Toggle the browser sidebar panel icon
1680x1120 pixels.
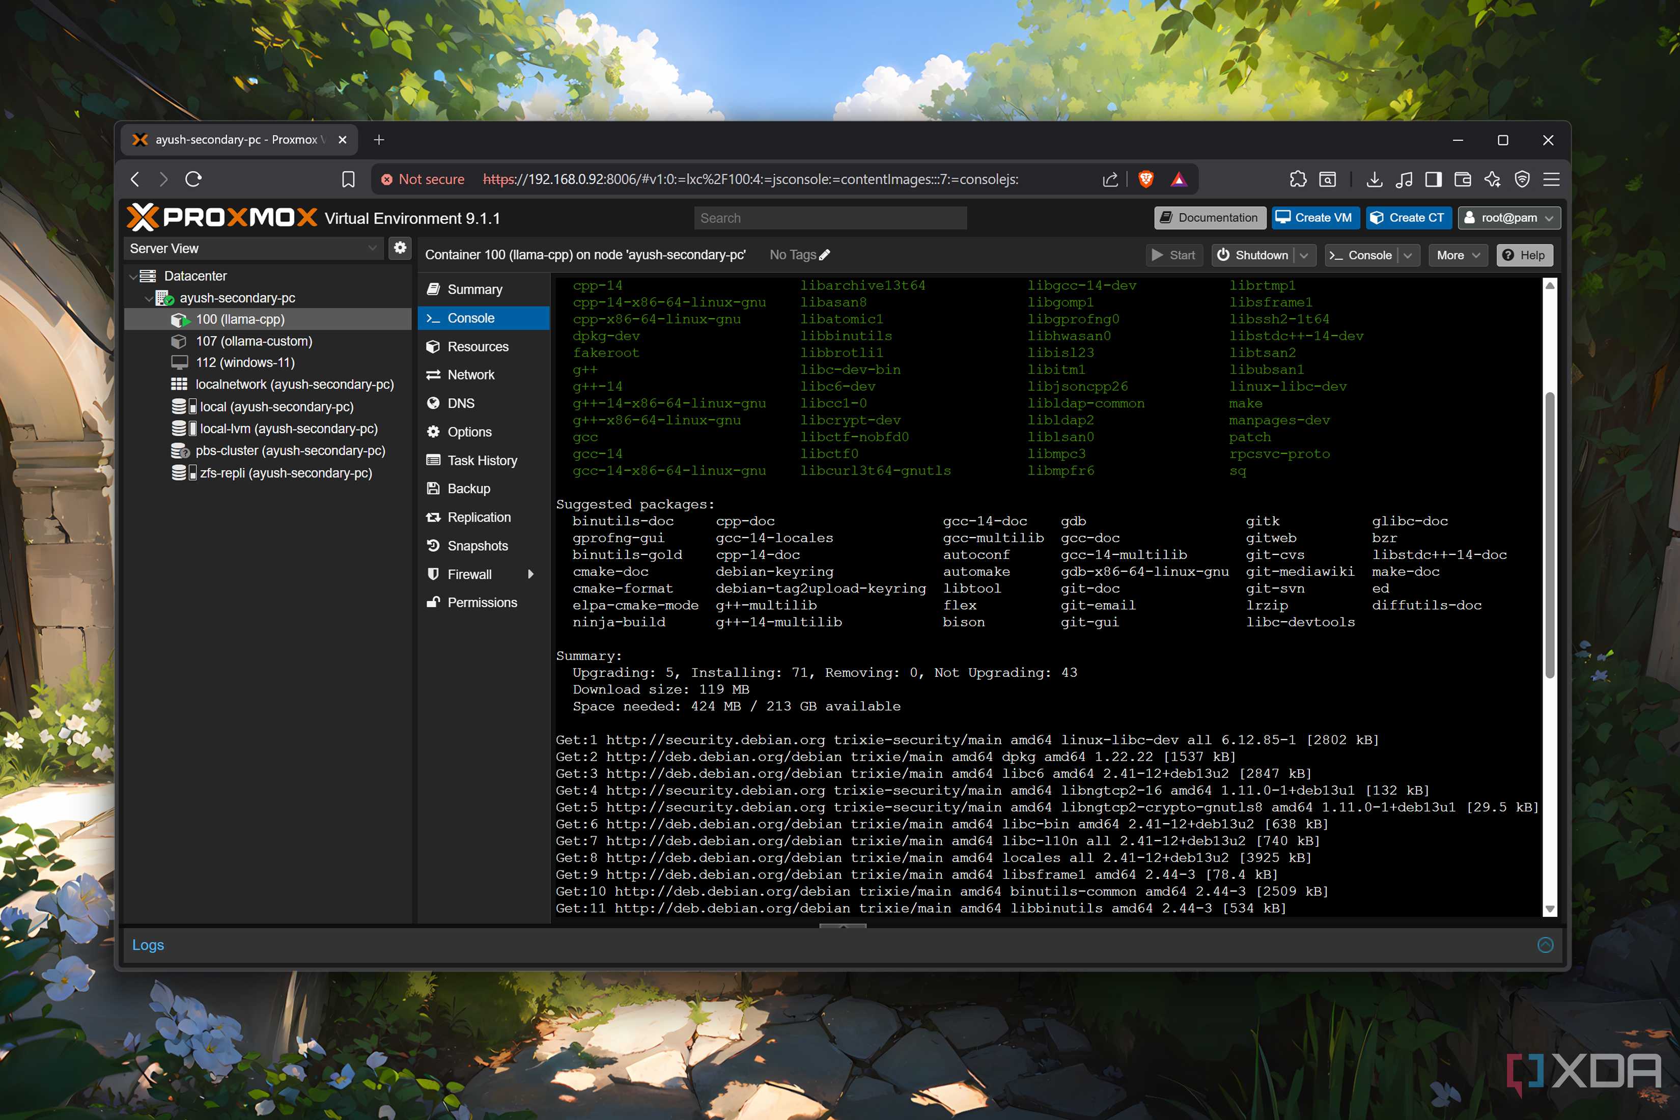click(1433, 179)
